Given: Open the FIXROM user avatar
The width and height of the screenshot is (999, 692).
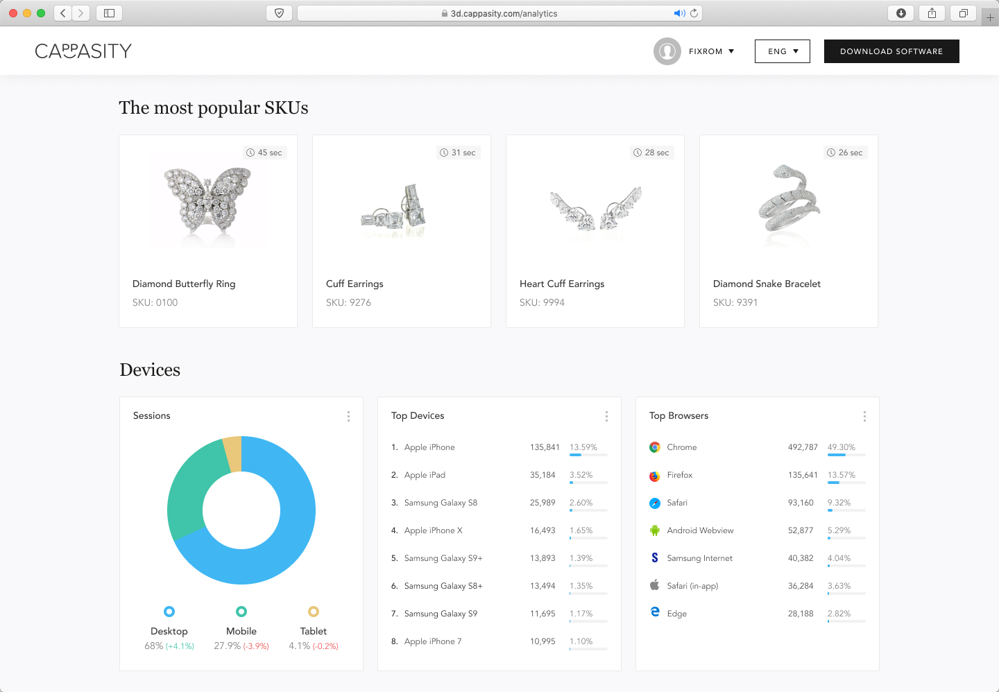Looking at the screenshot, I should (667, 51).
